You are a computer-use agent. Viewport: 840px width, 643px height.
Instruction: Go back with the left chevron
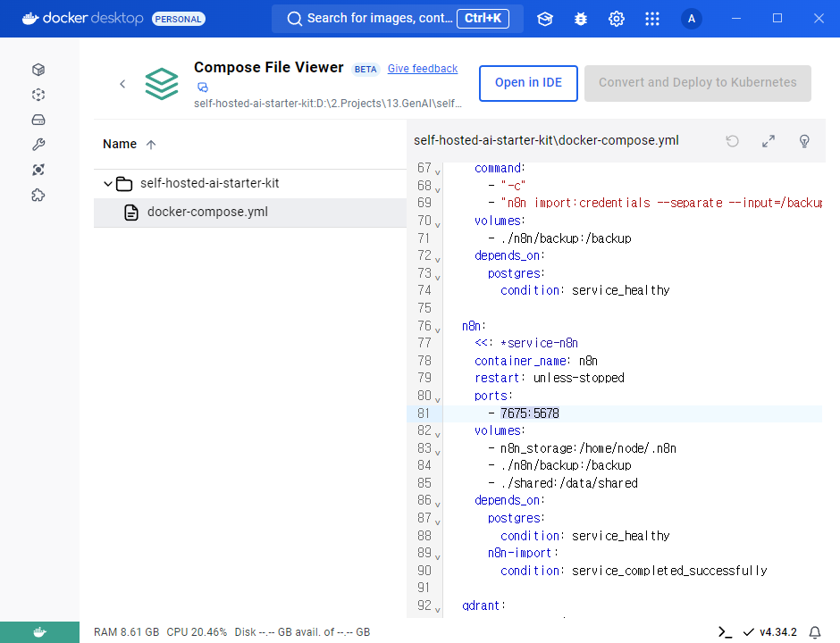pos(122,84)
